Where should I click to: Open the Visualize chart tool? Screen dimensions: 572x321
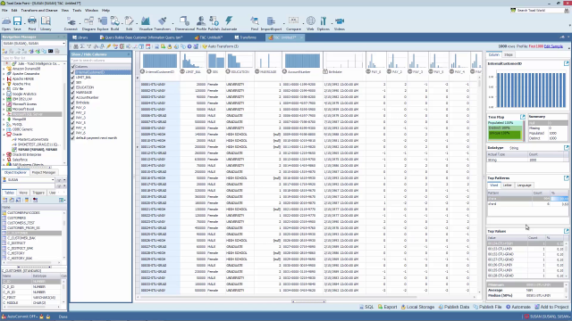(146, 23)
